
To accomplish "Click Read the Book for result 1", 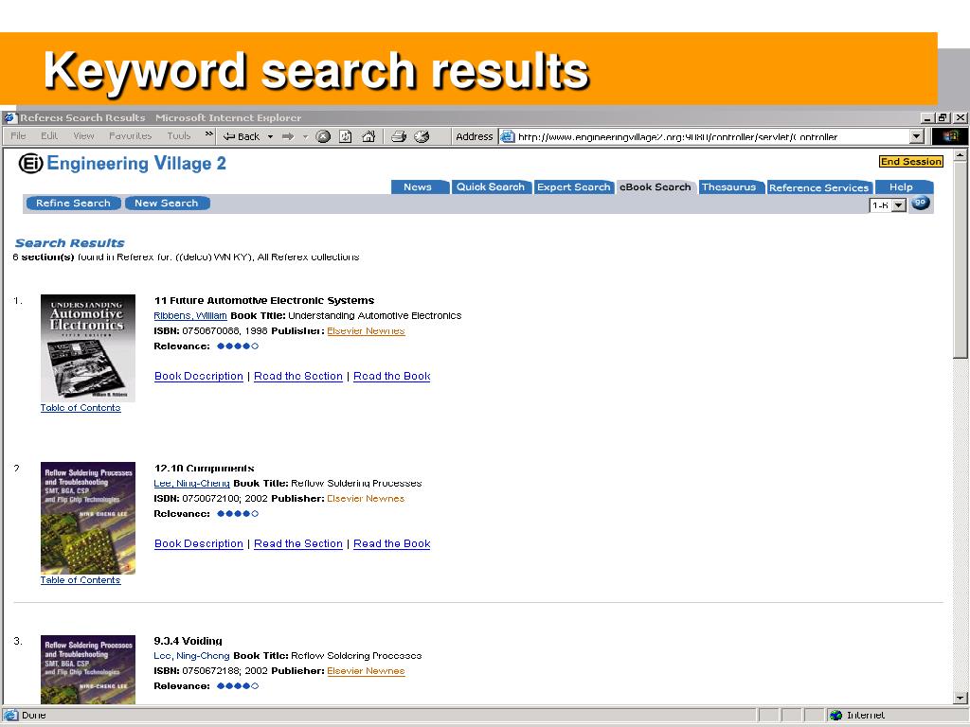I will 391,377.
